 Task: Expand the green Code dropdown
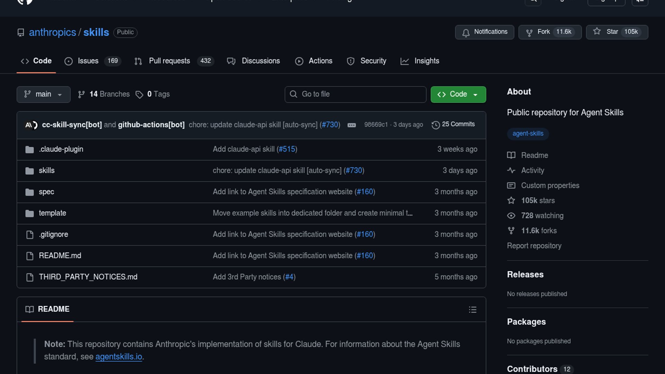click(458, 94)
